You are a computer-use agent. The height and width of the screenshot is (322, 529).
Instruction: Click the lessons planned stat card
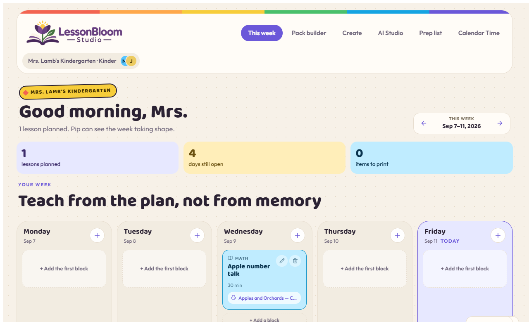click(x=98, y=158)
